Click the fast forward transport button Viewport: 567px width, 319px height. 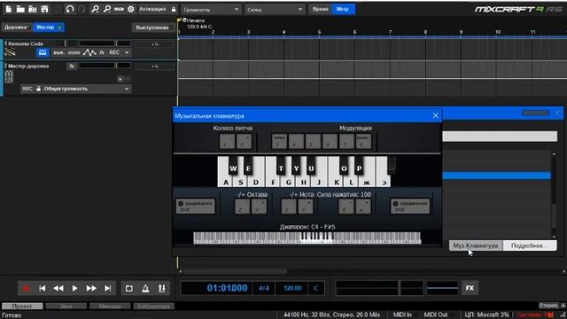tap(91, 288)
